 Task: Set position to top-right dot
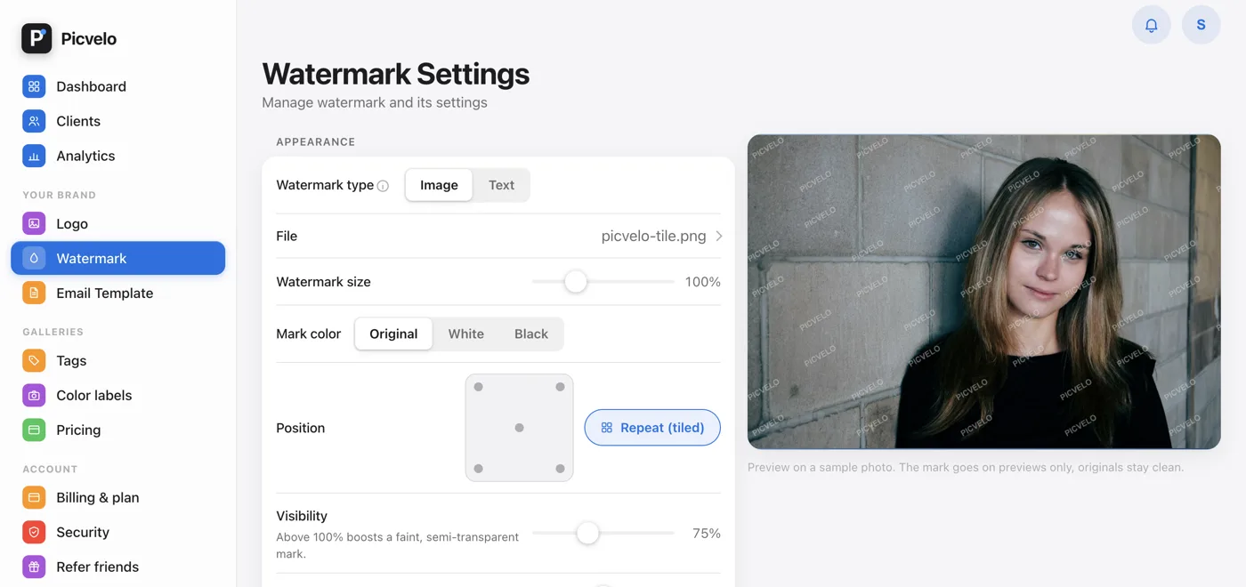[x=560, y=387]
